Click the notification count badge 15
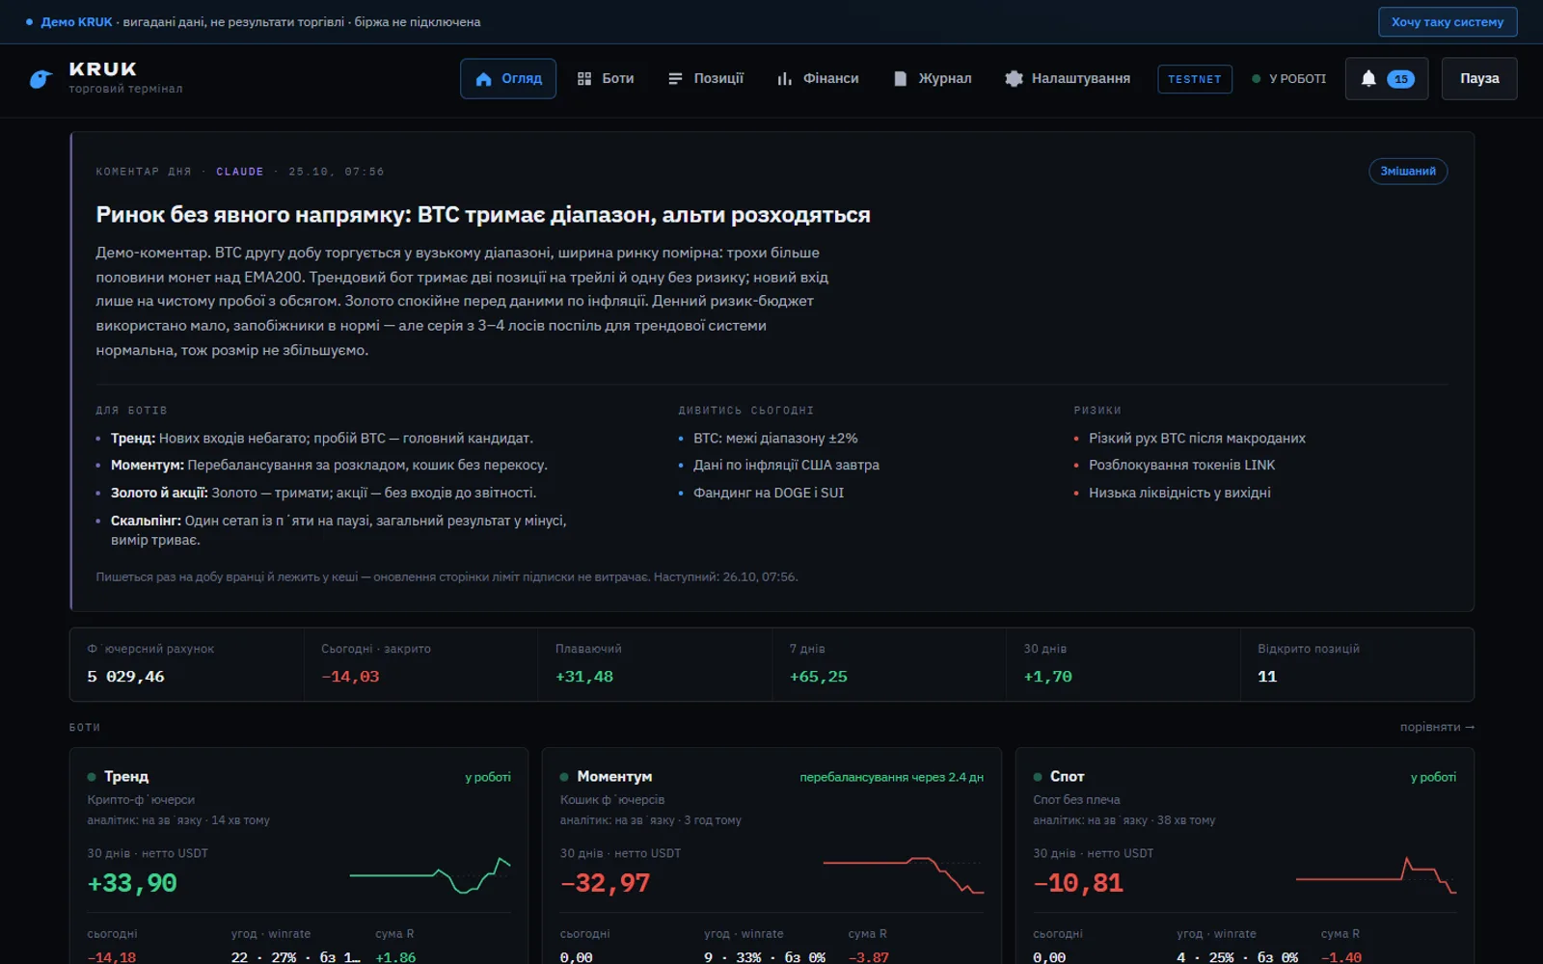The image size is (1543, 964). pyautogui.click(x=1400, y=79)
